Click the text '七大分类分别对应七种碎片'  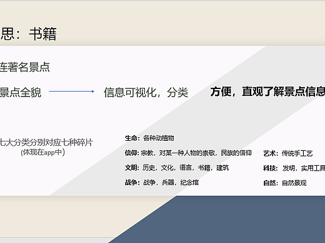[x=46, y=143]
